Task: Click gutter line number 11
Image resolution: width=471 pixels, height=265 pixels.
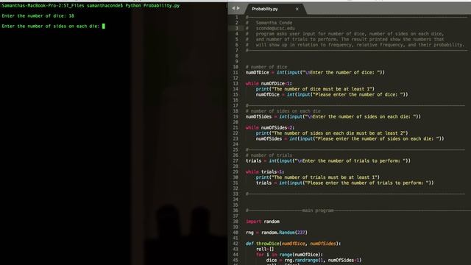Action: [235, 72]
